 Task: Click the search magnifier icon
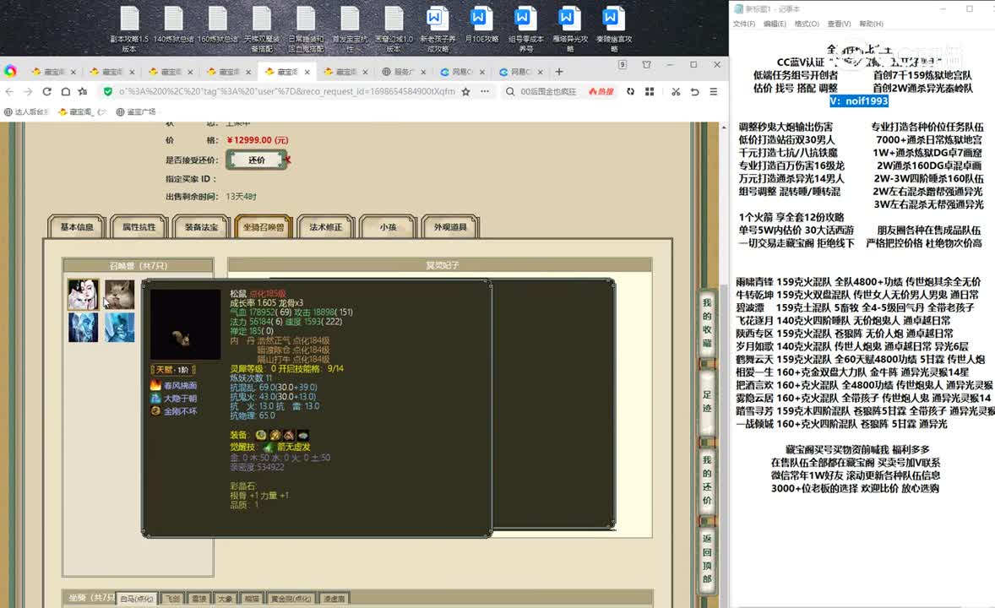[x=510, y=92]
